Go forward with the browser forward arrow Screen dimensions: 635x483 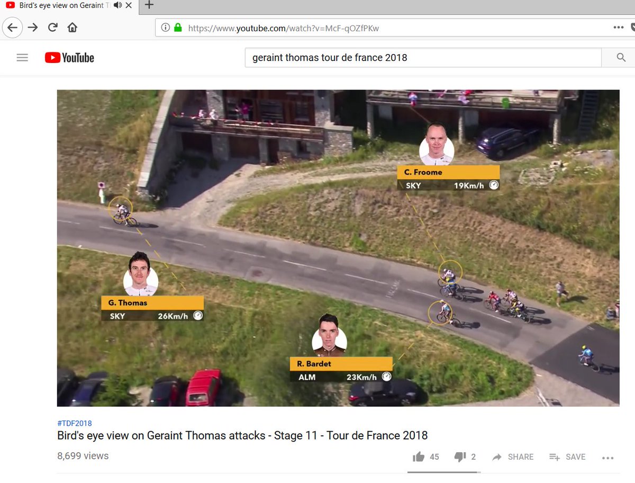click(33, 28)
